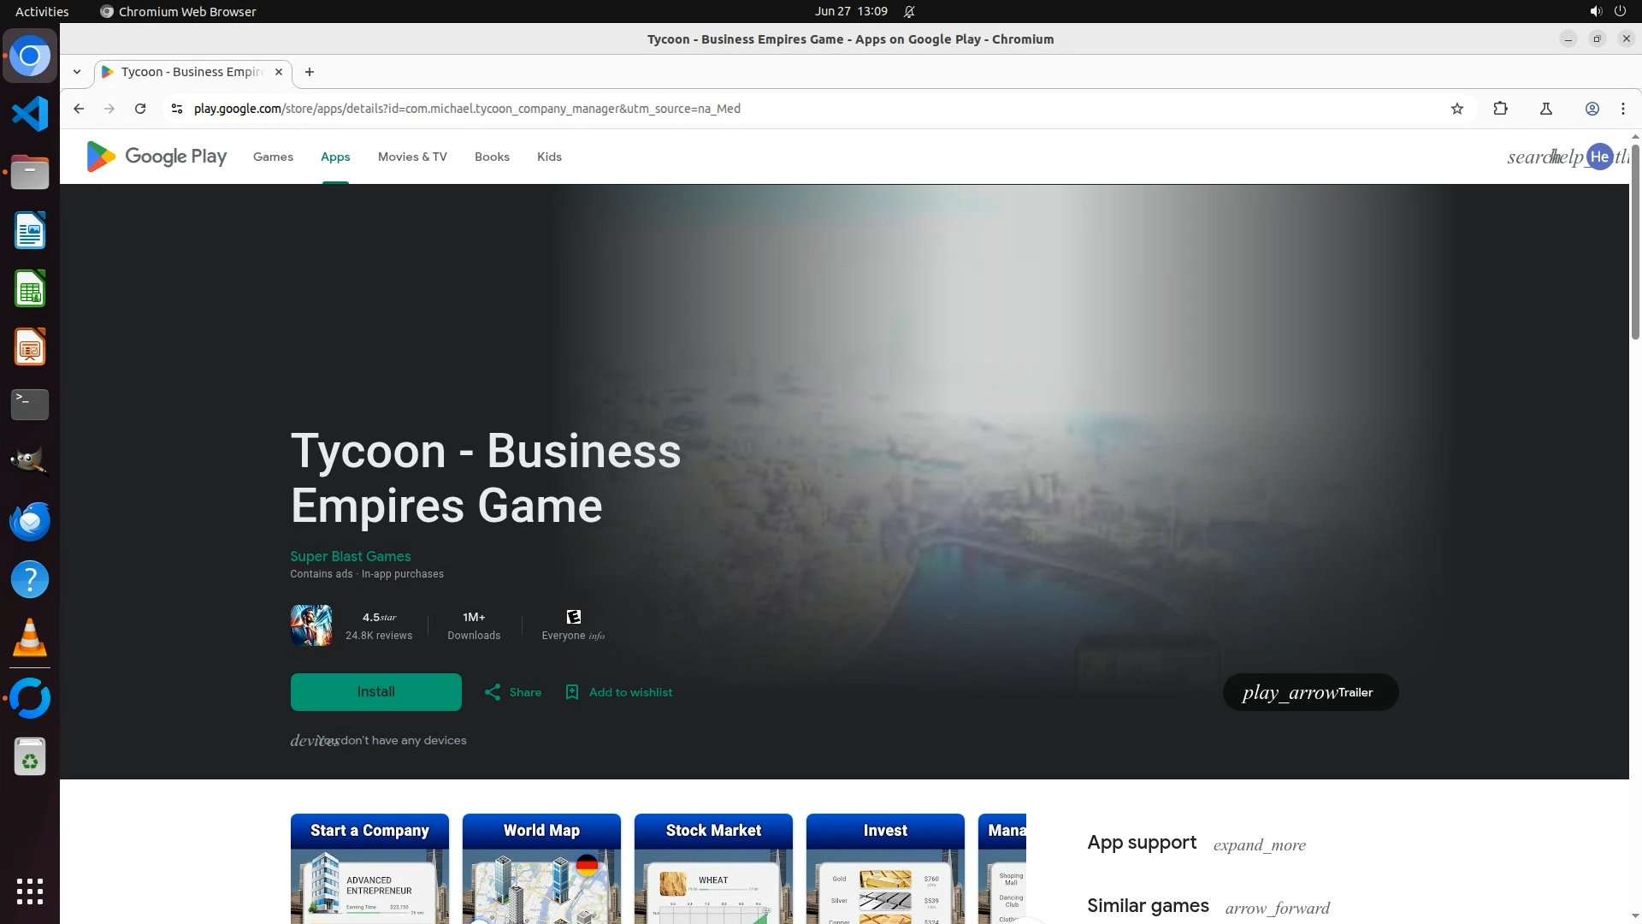
Task: Click the green Install button
Action: (x=375, y=692)
